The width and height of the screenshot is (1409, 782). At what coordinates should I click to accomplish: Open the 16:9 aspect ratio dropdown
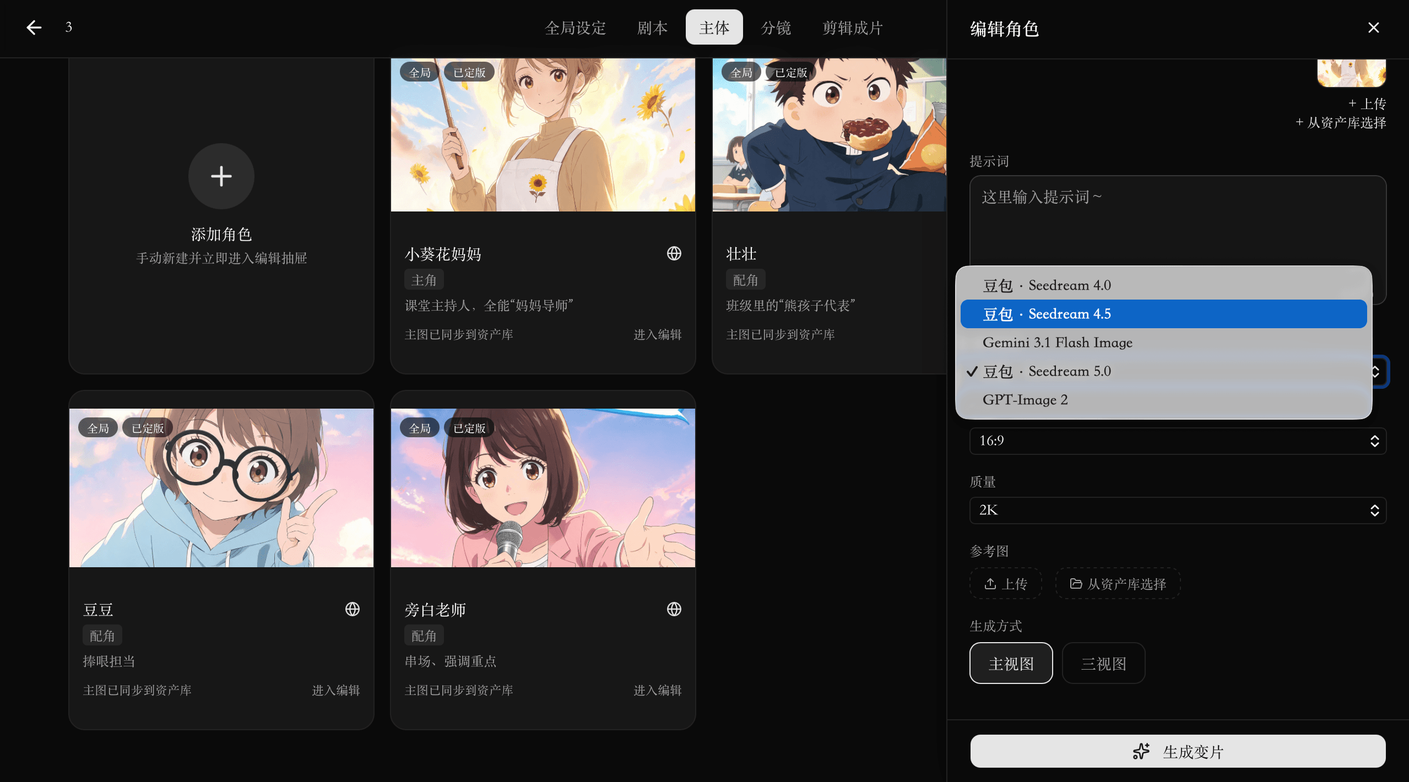(1178, 441)
